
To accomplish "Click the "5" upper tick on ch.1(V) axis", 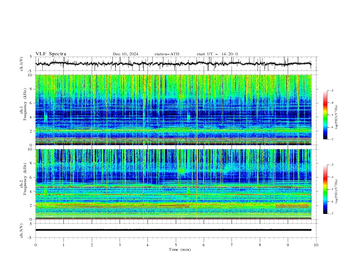I will click(32, 57).
